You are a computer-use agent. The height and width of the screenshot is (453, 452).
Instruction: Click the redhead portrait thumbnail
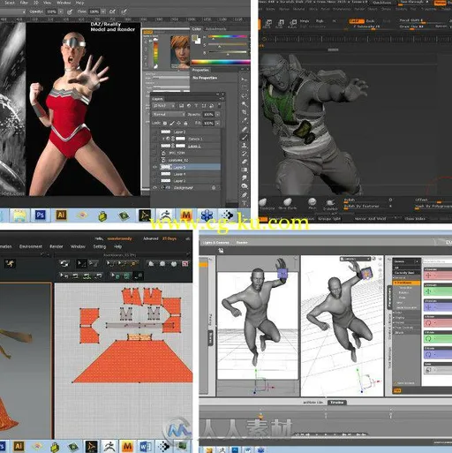(180, 52)
